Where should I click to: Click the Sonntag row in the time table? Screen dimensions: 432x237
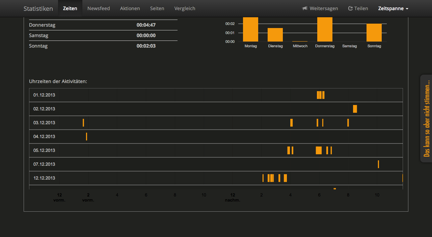coord(103,46)
